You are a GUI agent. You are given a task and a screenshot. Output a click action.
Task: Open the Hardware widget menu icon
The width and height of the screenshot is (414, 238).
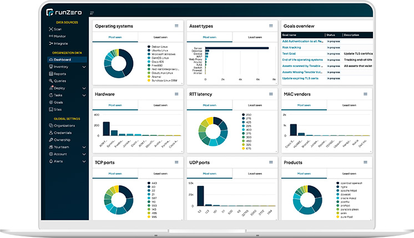[x=176, y=94]
